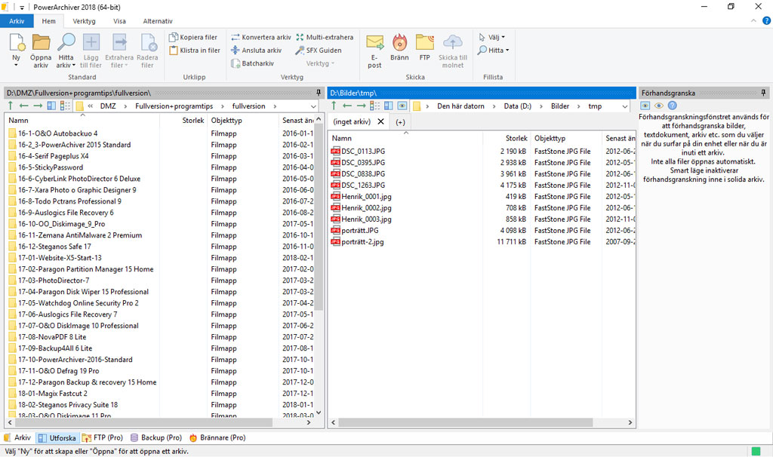Open archive with Öppna arkiv icon
This screenshot has height=457, width=773.
[41, 43]
